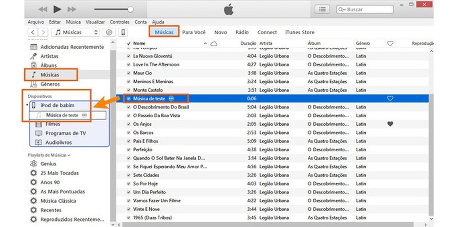Uncheck the Música de teste checkbox
Image resolution: width=465 pixels, height=227 pixels.
tap(129, 98)
